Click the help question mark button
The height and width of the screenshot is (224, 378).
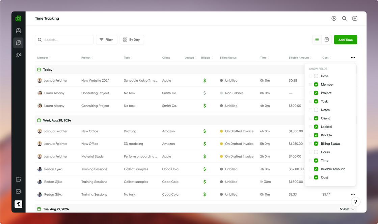[x=356, y=202]
